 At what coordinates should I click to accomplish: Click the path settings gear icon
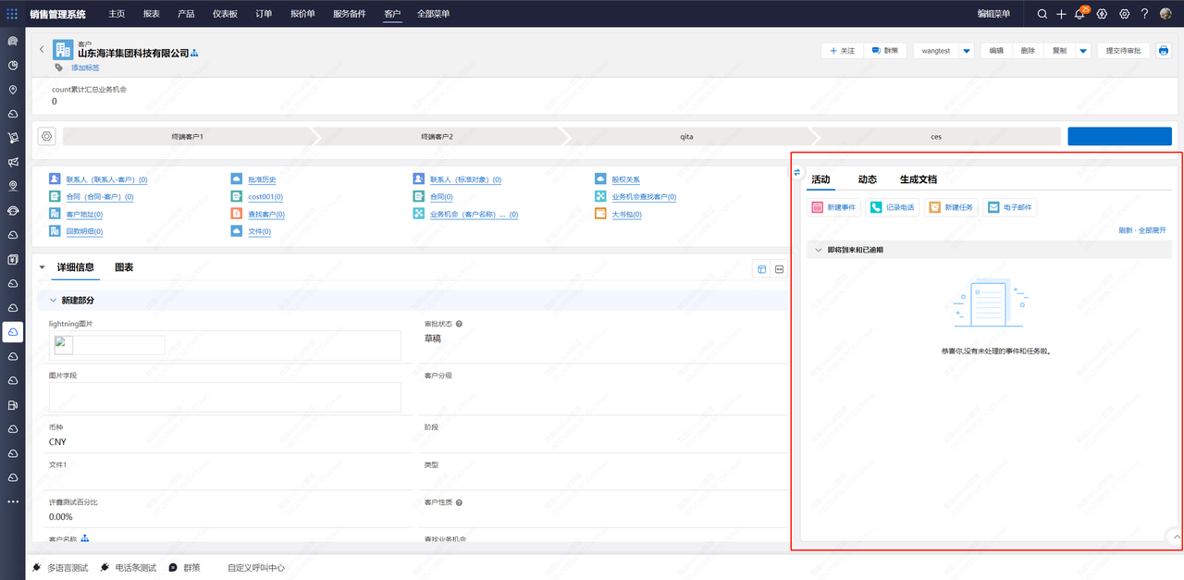[x=47, y=136]
